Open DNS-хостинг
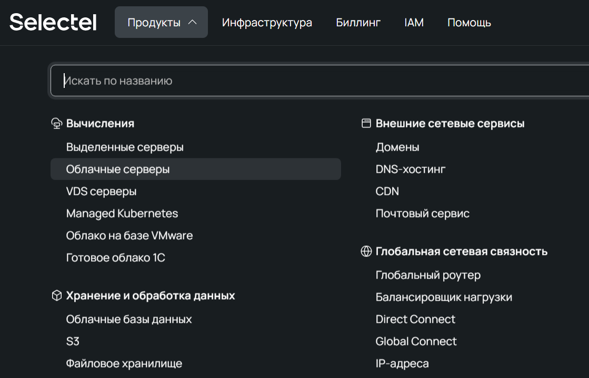The image size is (589, 378). [x=411, y=169]
